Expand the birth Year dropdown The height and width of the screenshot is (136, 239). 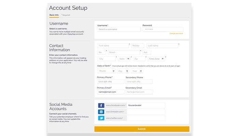coord(137,71)
